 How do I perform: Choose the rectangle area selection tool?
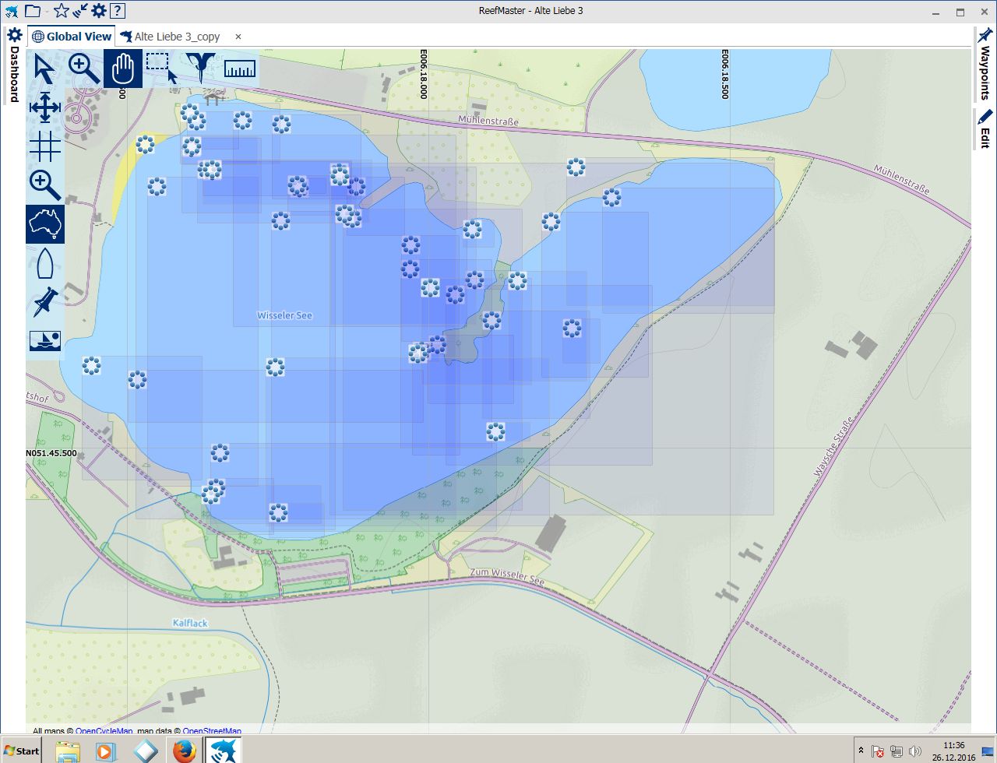pyautogui.click(x=162, y=69)
